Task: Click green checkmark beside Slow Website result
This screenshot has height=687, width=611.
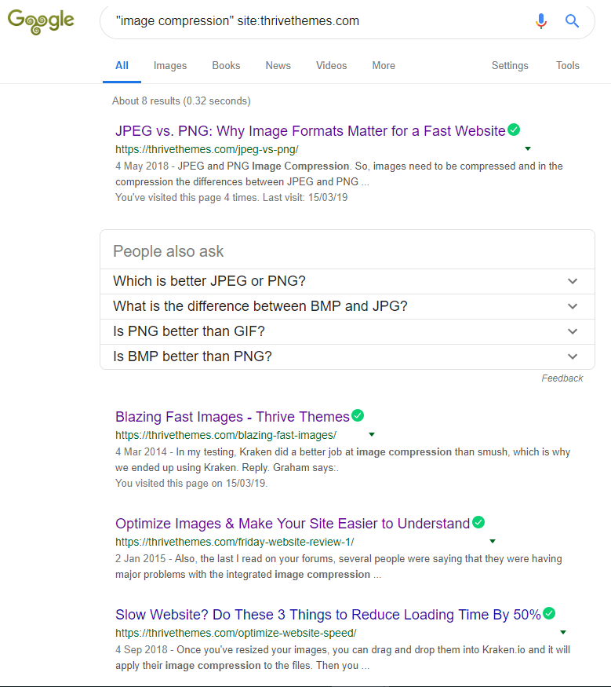Action: (549, 613)
